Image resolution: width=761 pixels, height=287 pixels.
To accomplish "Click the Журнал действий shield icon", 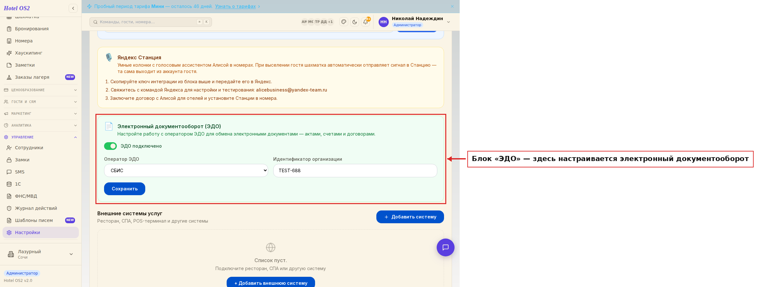I will pos(9,208).
